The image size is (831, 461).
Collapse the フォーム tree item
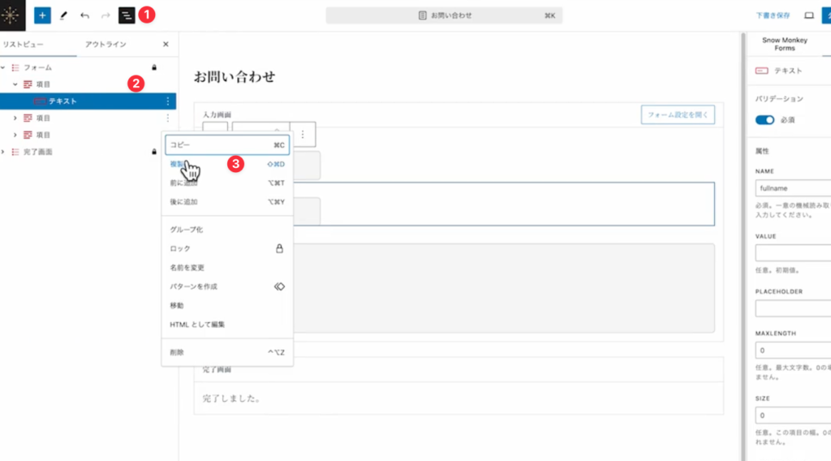[4, 67]
